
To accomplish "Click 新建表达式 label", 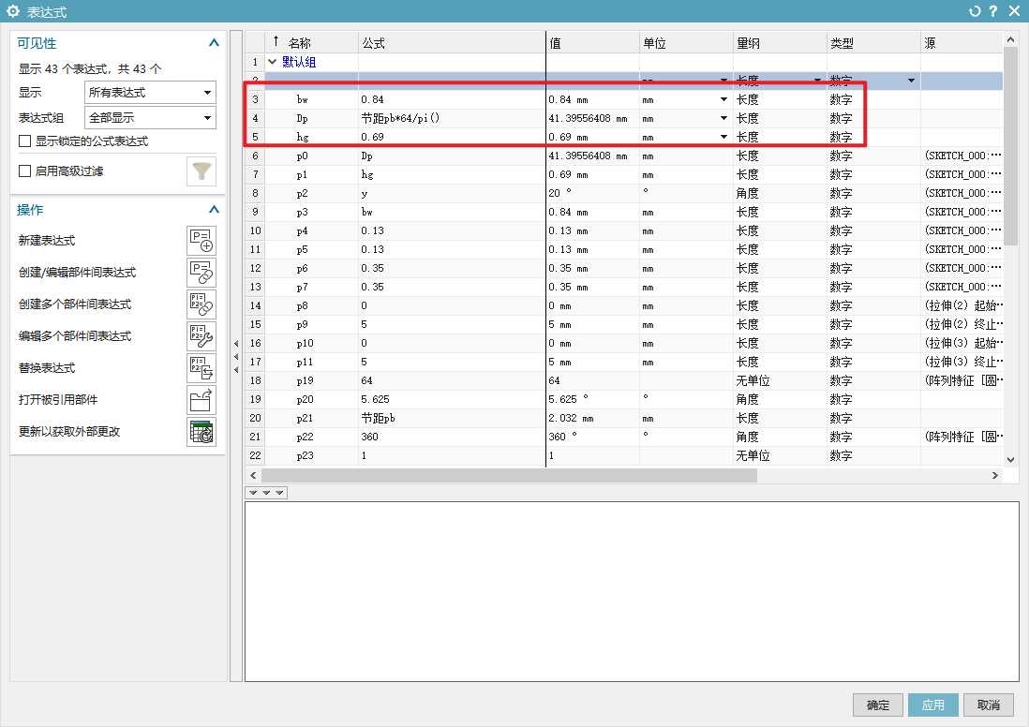I will (x=47, y=241).
